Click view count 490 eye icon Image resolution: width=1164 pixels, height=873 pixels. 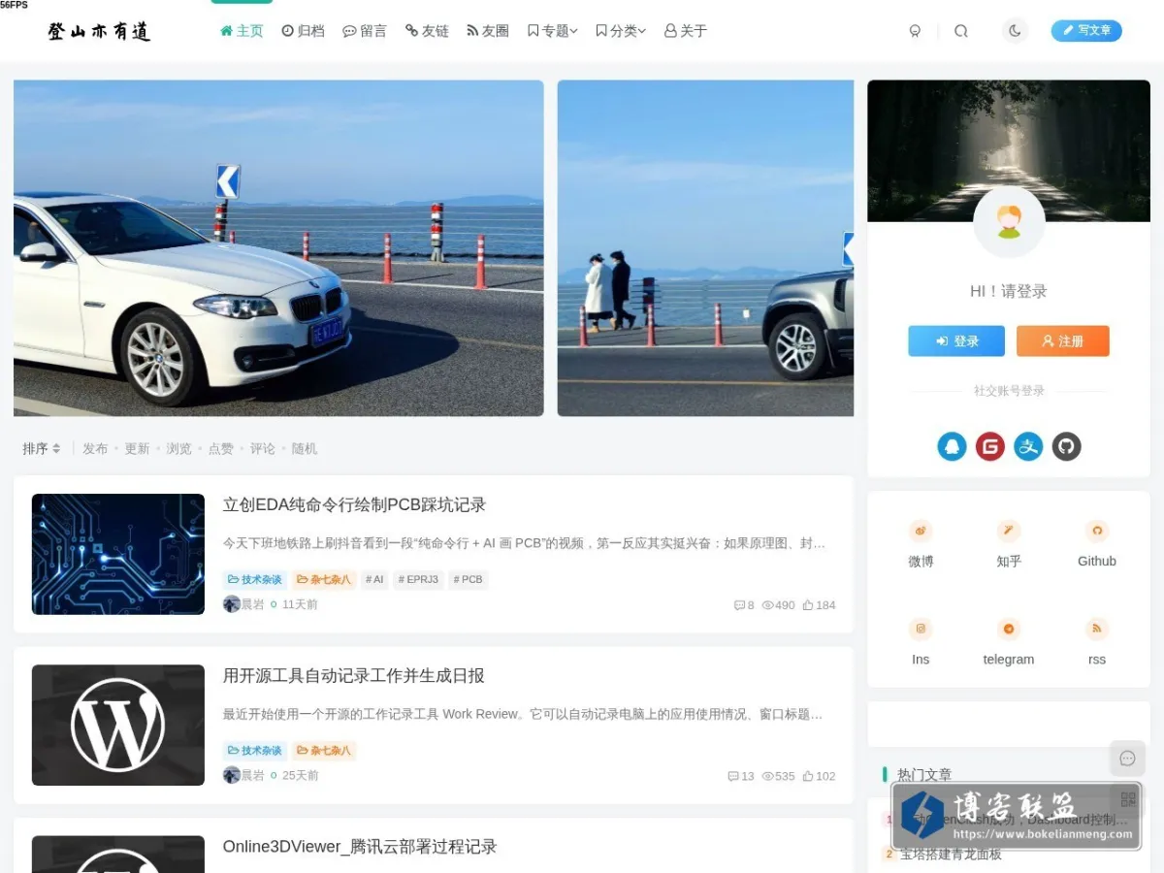(778, 605)
